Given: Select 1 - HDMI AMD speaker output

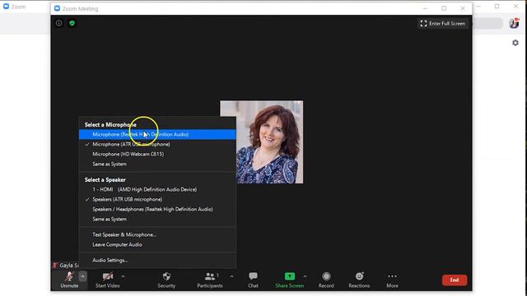Looking at the screenshot, I should (157, 189).
